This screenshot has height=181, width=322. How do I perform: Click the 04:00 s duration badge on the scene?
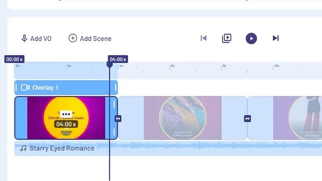pyautogui.click(x=66, y=124)
